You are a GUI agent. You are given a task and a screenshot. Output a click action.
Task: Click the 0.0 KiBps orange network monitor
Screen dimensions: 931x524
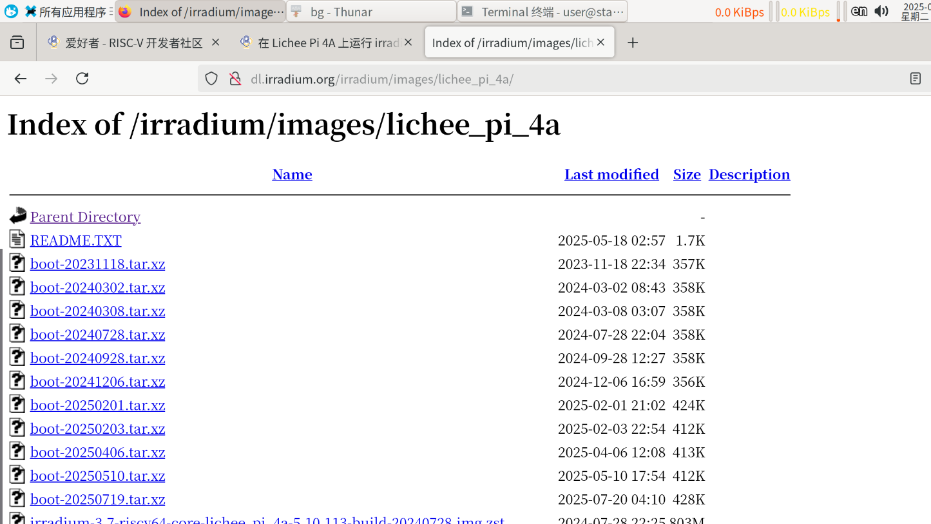739,12
